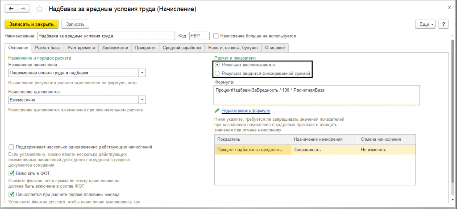Add form to favorites with star icon

[39, 9]
